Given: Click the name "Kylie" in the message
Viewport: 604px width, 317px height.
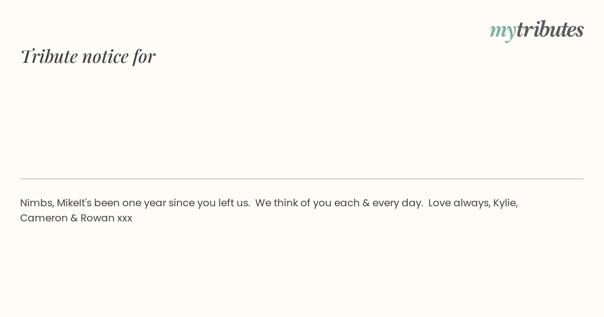Looking at the screenshot, I should tap(504, 203).
